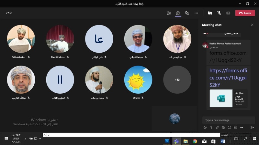
Task: Select Talib.Alkalb participant avatar
Action: coord(21,39)
